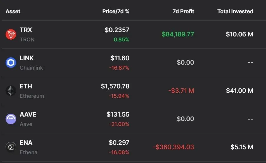This screenshot has width=266, height=163.
Task: Select the ENA ticker label
Action: 26,143
